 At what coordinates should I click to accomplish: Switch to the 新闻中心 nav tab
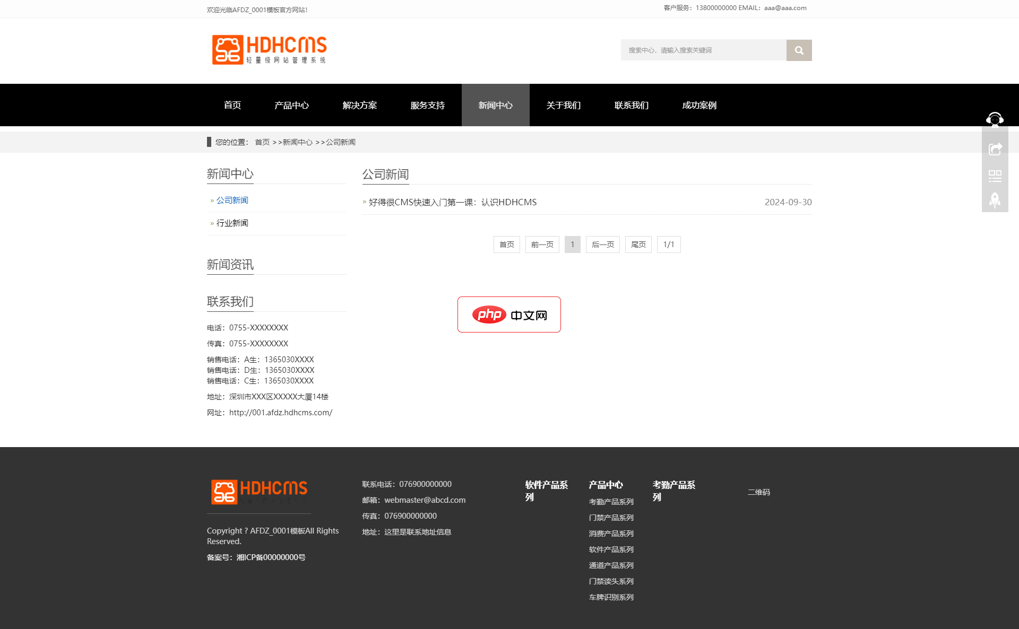495,105
